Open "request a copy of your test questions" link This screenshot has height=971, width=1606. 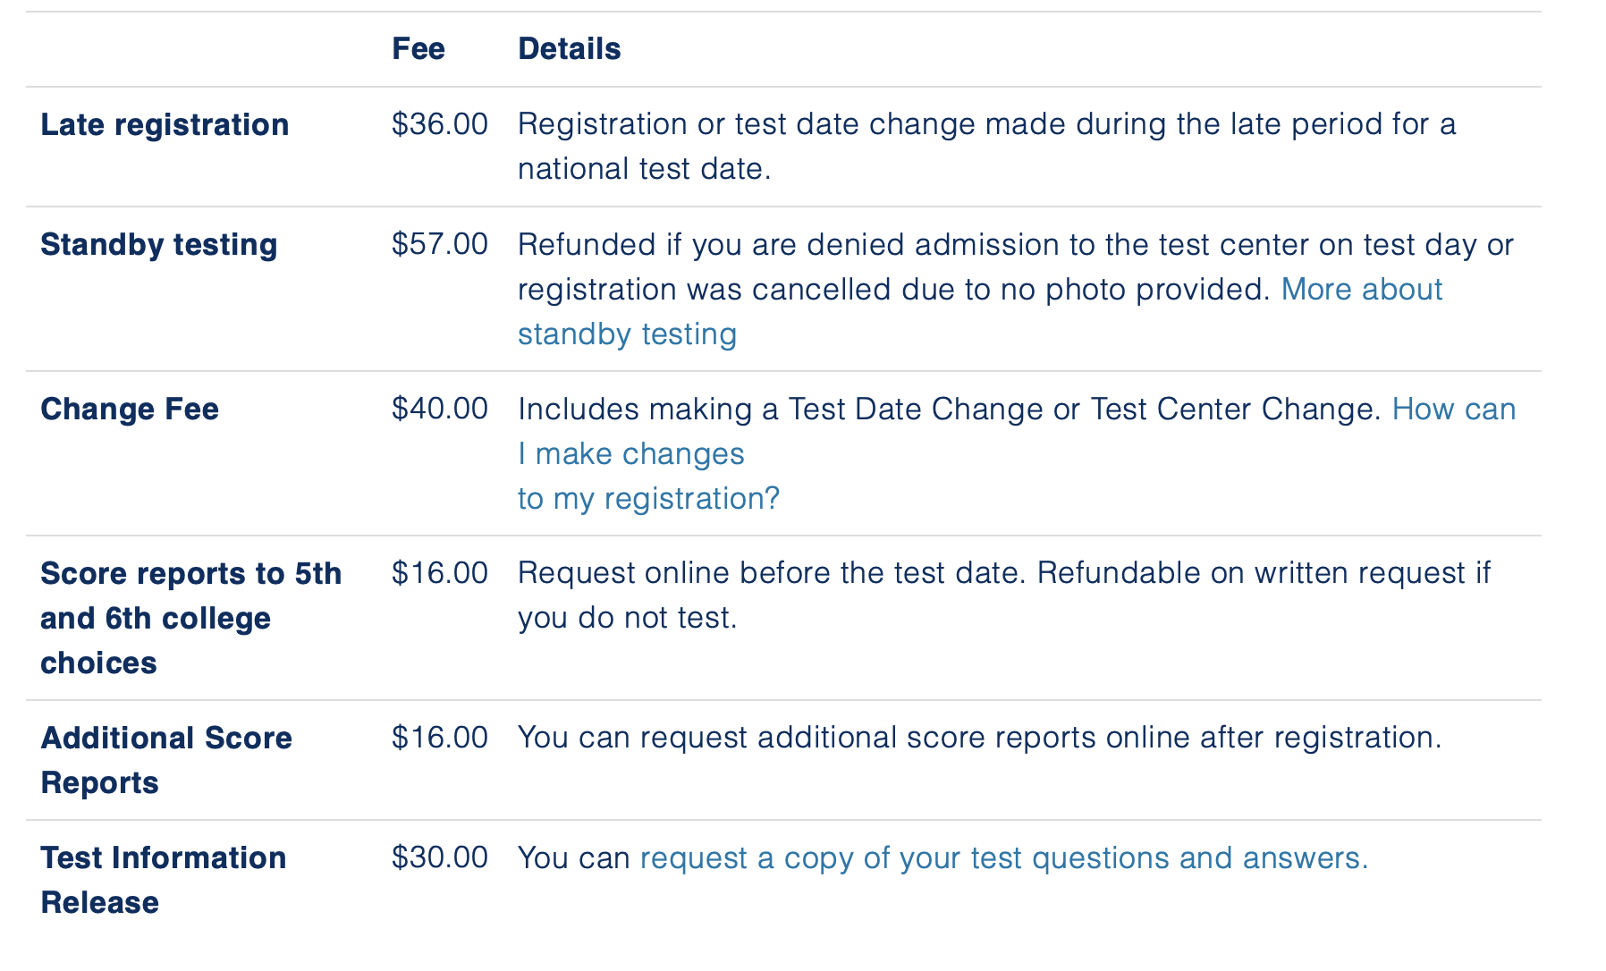(x=1003, y=858)
